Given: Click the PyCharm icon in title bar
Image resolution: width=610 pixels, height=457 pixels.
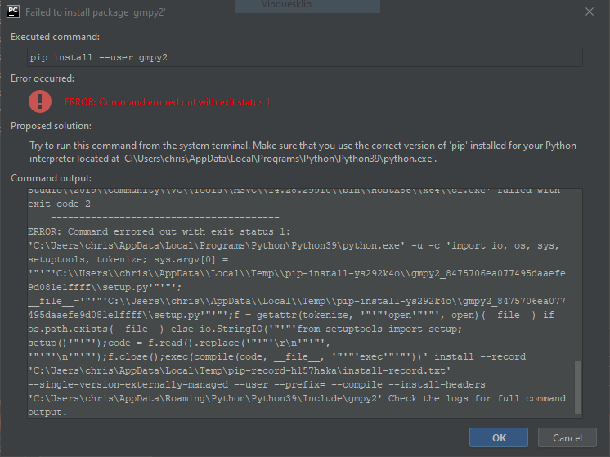Looking at the screenshot, I should [13, 11].
